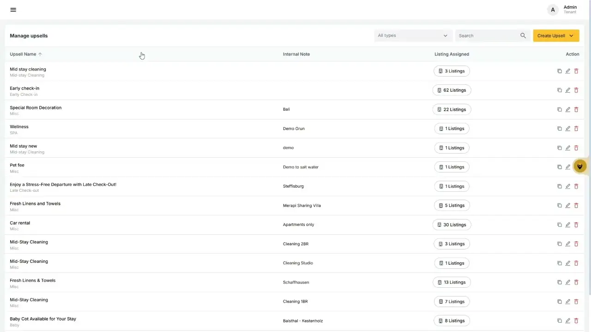This screenshot has width=591, height=332.
Task: Click the Admin avatar circle
Action: point(553,10)
